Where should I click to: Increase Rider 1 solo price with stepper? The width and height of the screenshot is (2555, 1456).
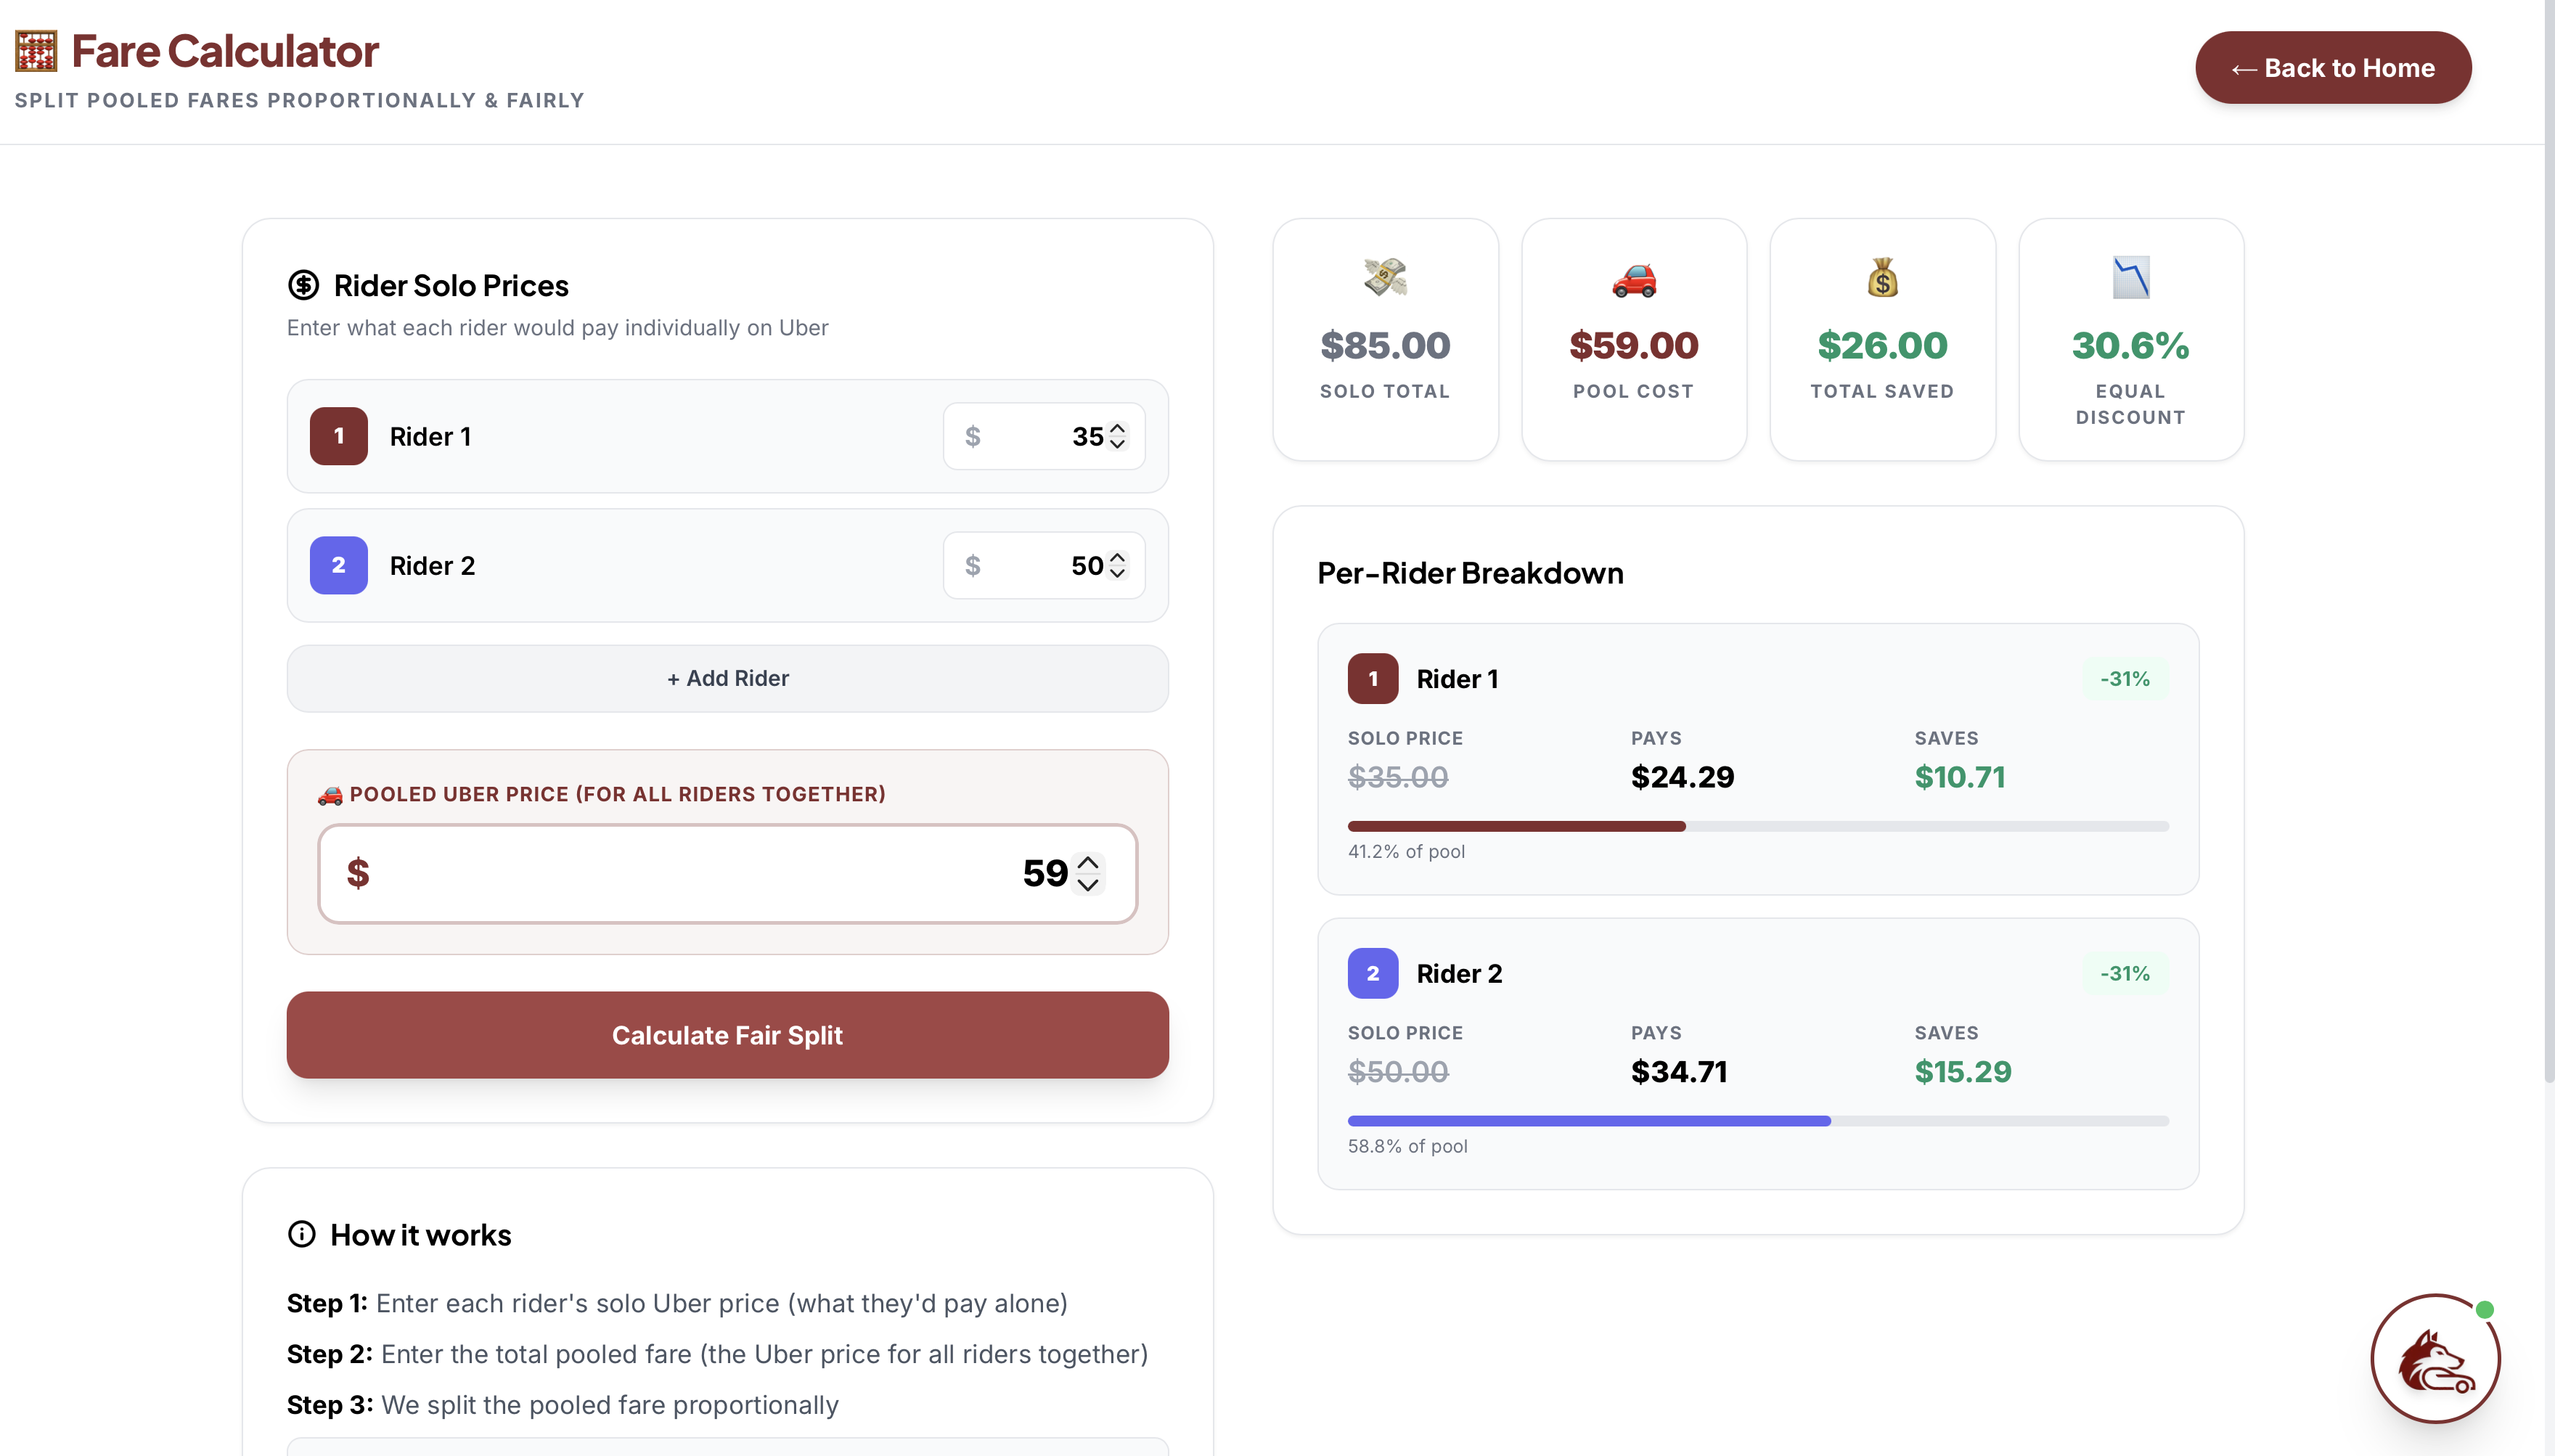[1117, 429]
